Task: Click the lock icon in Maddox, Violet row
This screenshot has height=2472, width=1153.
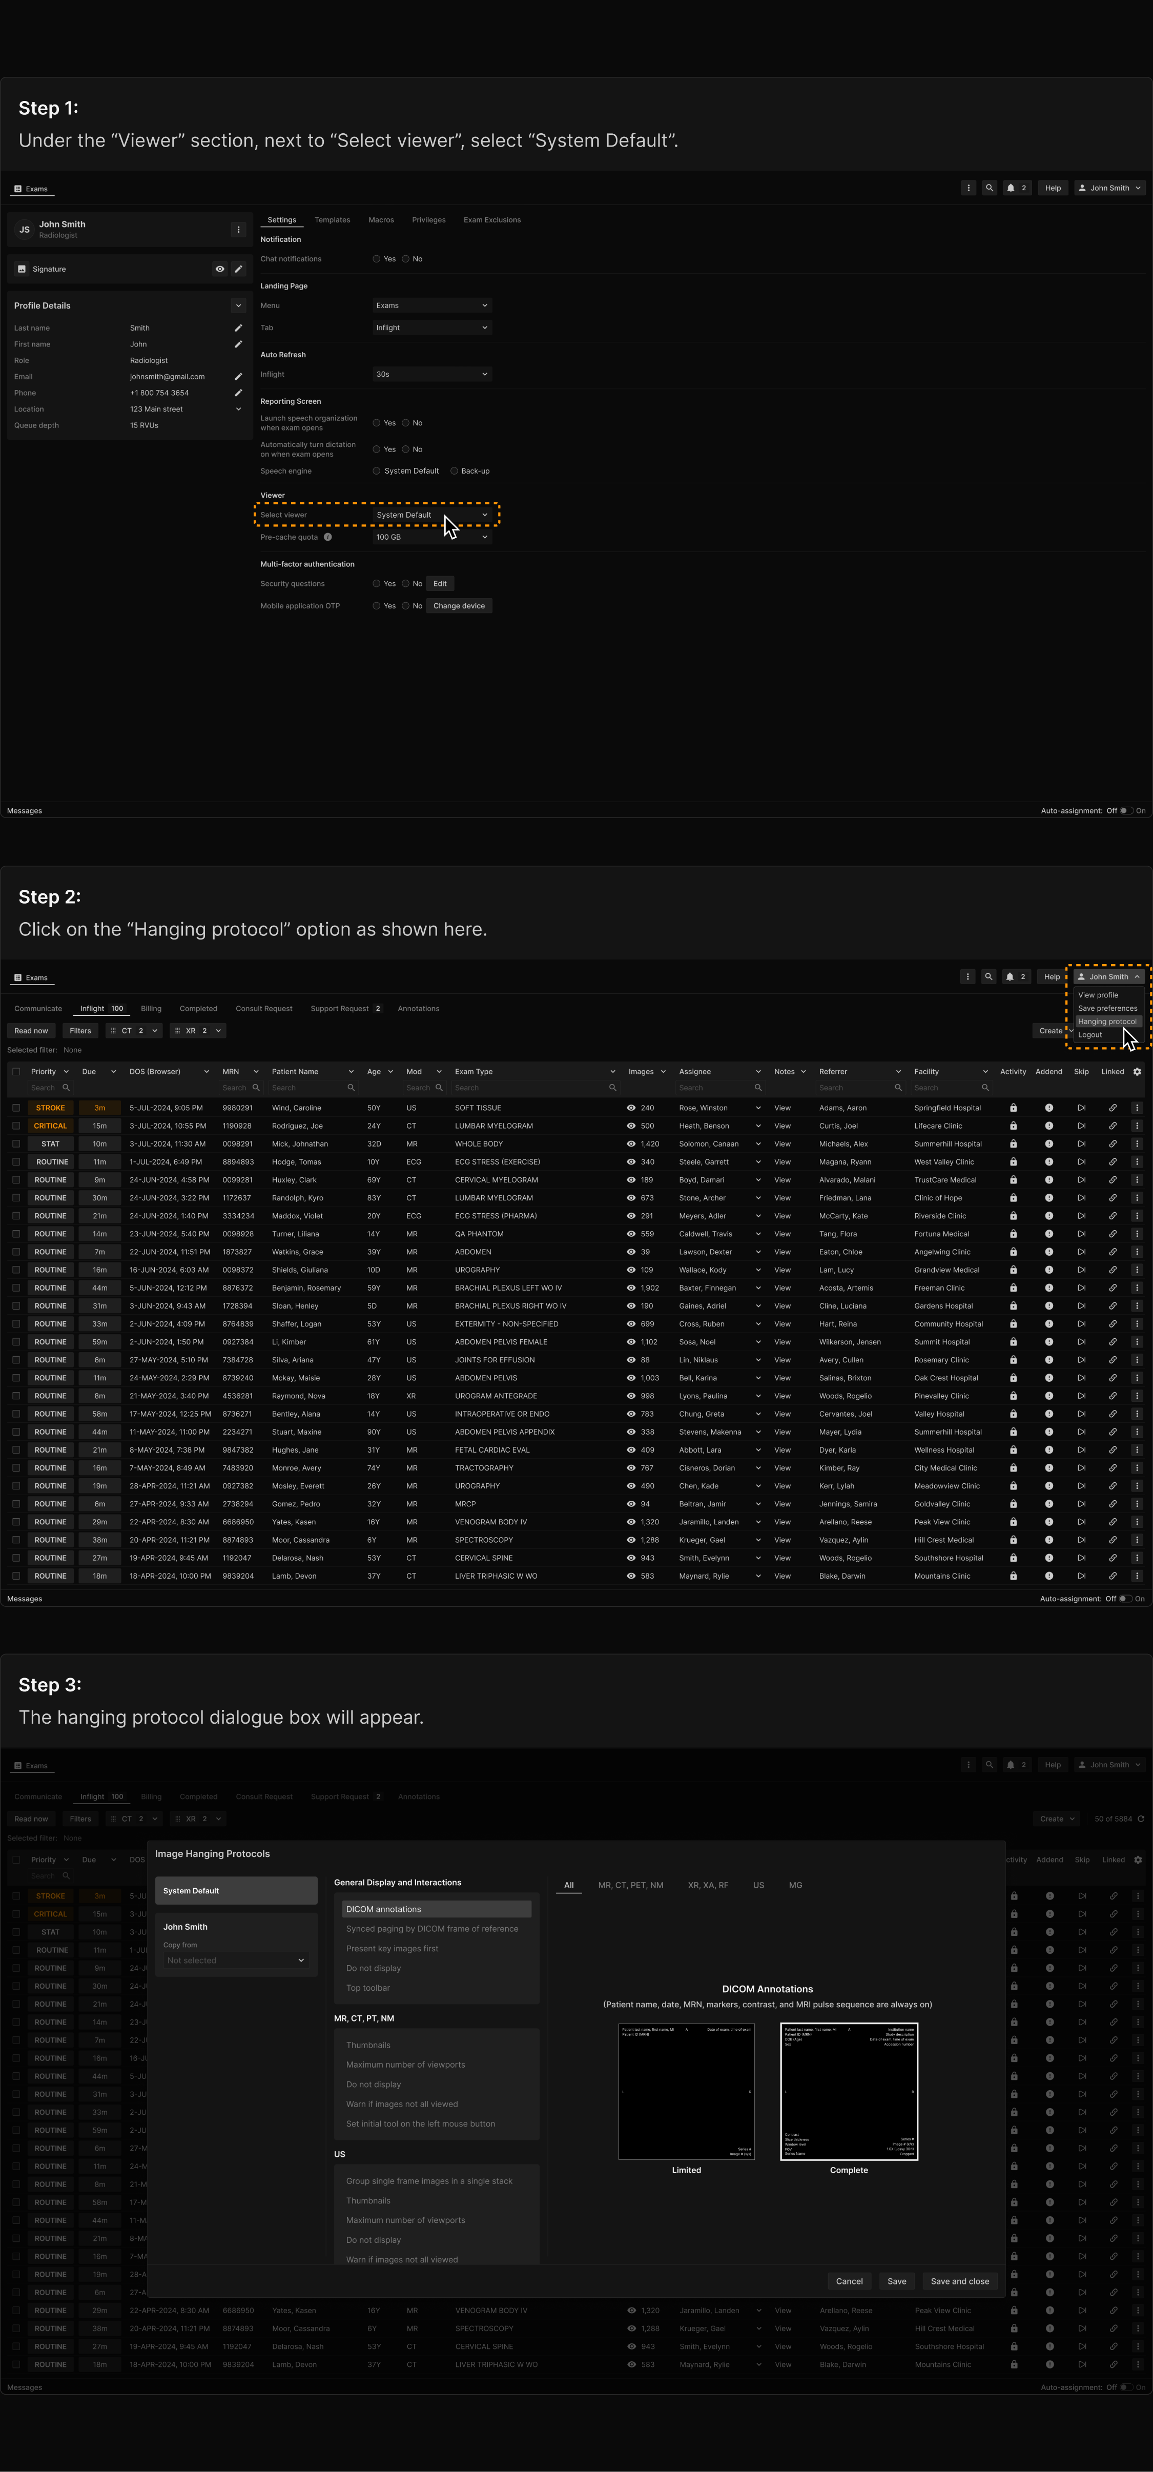Action: point(1013,1216)
